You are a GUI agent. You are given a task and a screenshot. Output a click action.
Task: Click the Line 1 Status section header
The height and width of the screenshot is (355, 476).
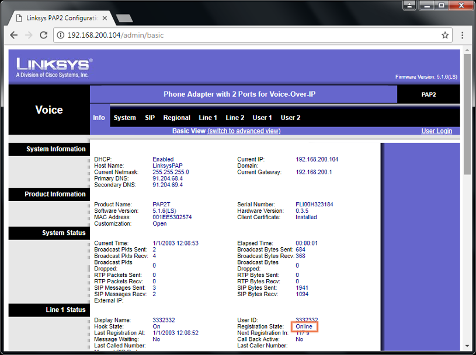49,310
